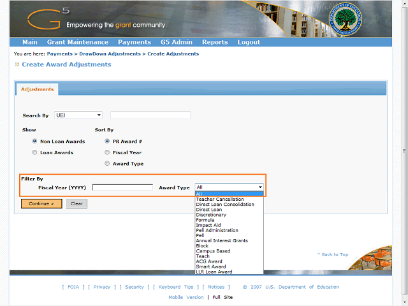
Task: Pick Pell Administration in the dropdown list
Action: (x=217, y=230)
